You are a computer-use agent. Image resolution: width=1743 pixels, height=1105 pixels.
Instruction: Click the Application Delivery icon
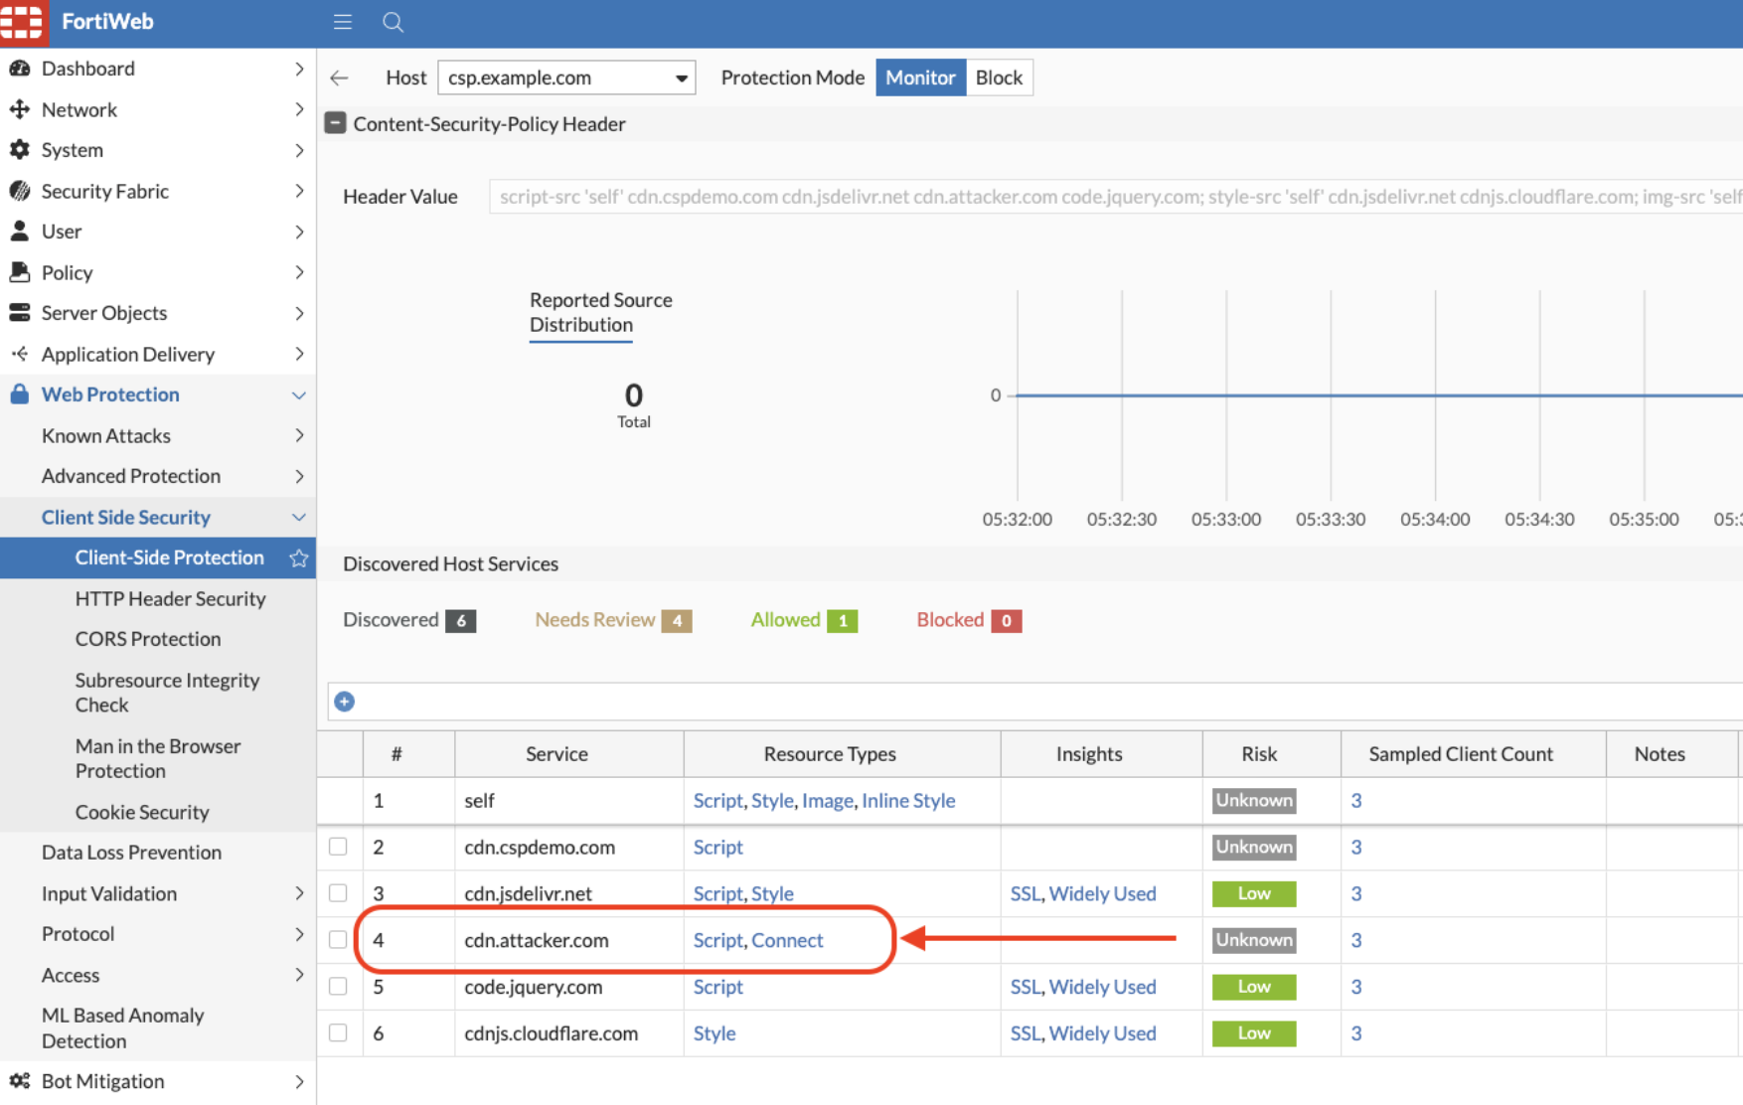20,354
